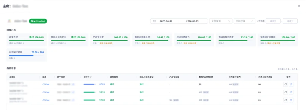Click 技术支持能力 未涉及 tag in 87.89 row
Image resolution: width=306 pixels, height=110 pixels.
tap(236, 84)
